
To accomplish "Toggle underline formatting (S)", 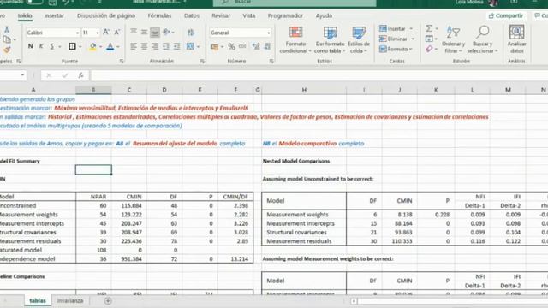I will click(x=52, y=46).
